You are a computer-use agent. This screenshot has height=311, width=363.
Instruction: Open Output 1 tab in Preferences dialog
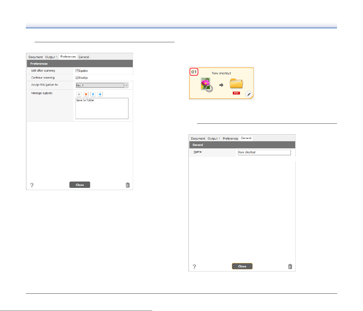coord(51,57)
